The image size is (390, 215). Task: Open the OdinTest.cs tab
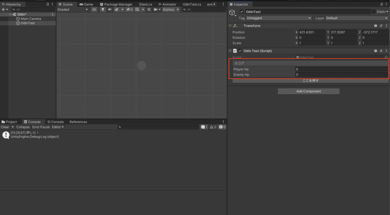coord(192,4)
